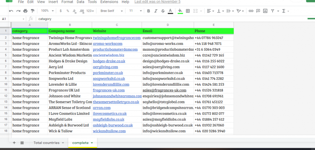Open the more number formats dropdown
The image size is (315, 150).
tap(90, 11)
